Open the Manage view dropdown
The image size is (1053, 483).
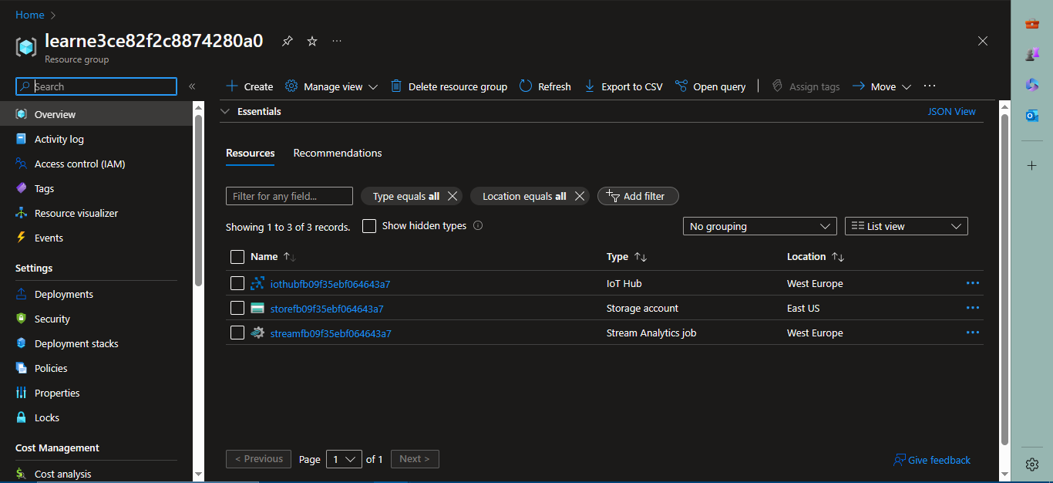coord(331,86)
